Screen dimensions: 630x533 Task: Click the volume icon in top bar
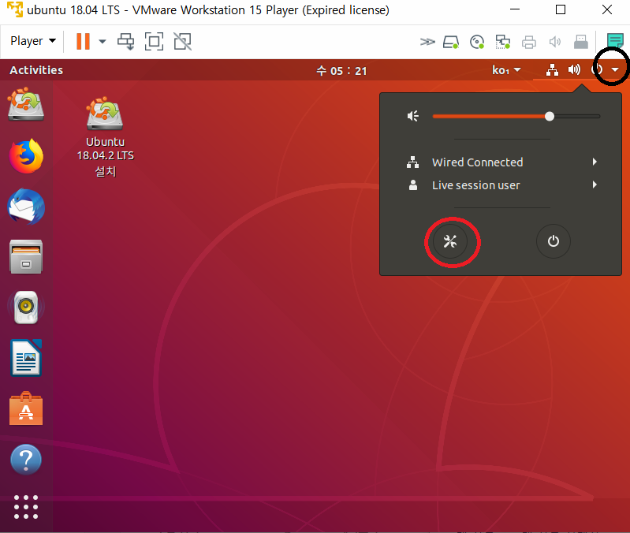(x=574, y=70)
